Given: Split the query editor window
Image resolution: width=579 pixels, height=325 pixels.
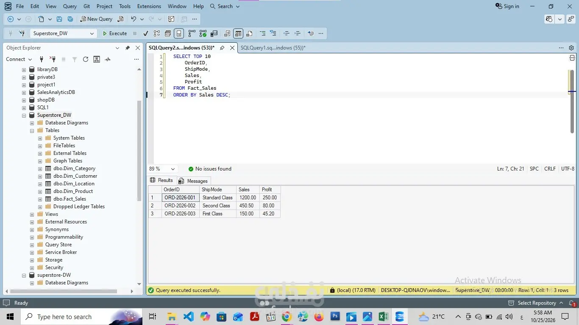Looking at the screenshot, I should pos(572,58).
